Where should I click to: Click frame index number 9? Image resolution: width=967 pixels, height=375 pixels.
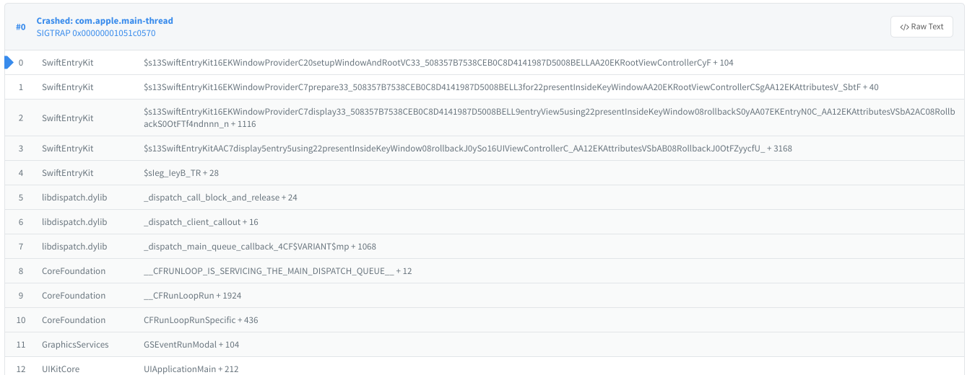click(21, 296)
